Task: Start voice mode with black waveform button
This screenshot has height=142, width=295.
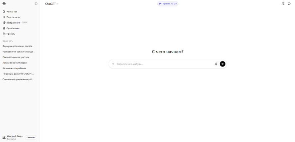Action: [x=222, y=64]
